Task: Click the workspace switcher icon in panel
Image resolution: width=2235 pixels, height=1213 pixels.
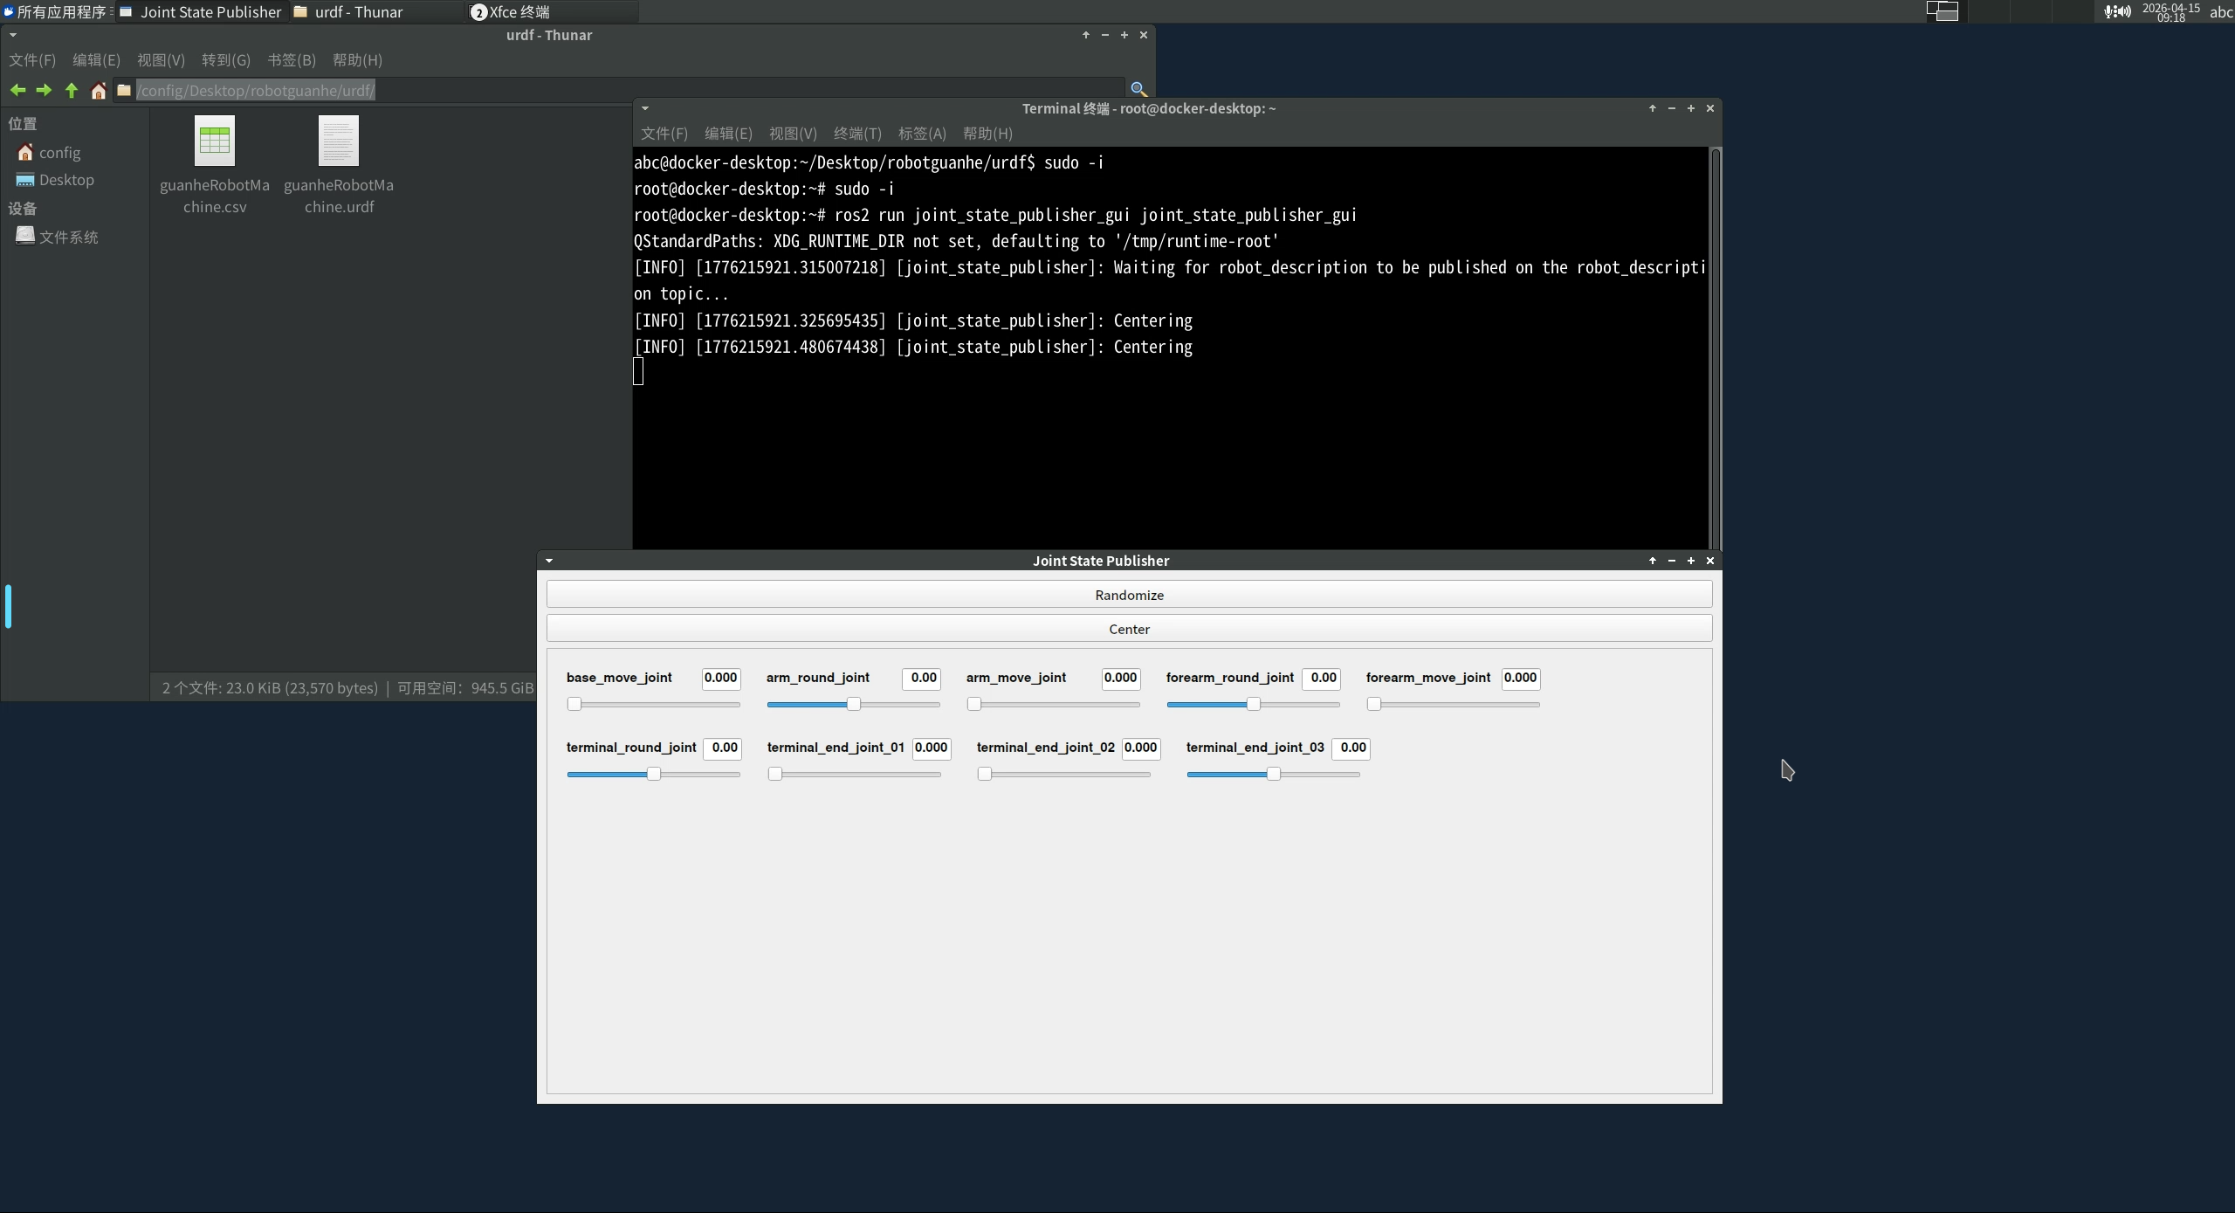Action: click(x=1943, y=11)
